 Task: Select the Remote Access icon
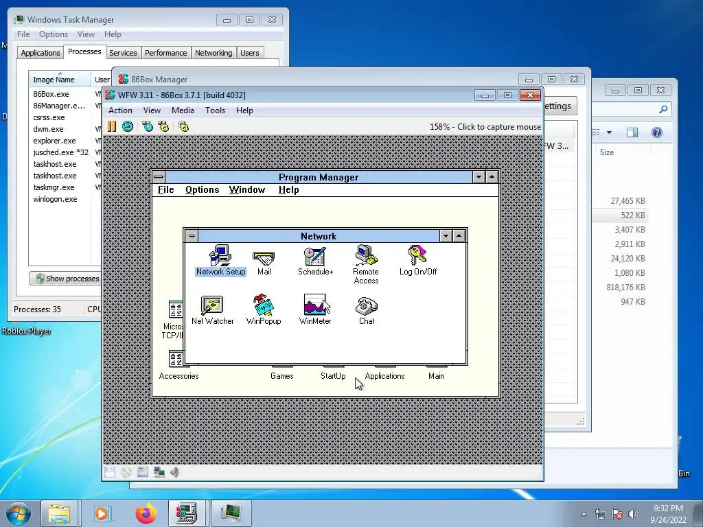[366, 264]
